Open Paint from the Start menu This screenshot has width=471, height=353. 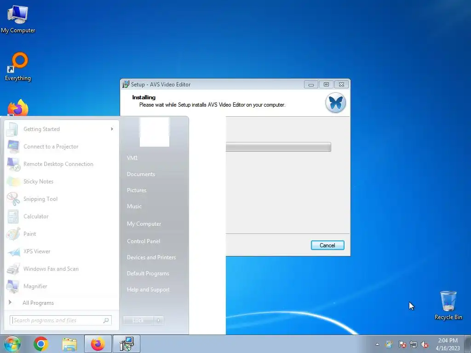pos(62,234)
